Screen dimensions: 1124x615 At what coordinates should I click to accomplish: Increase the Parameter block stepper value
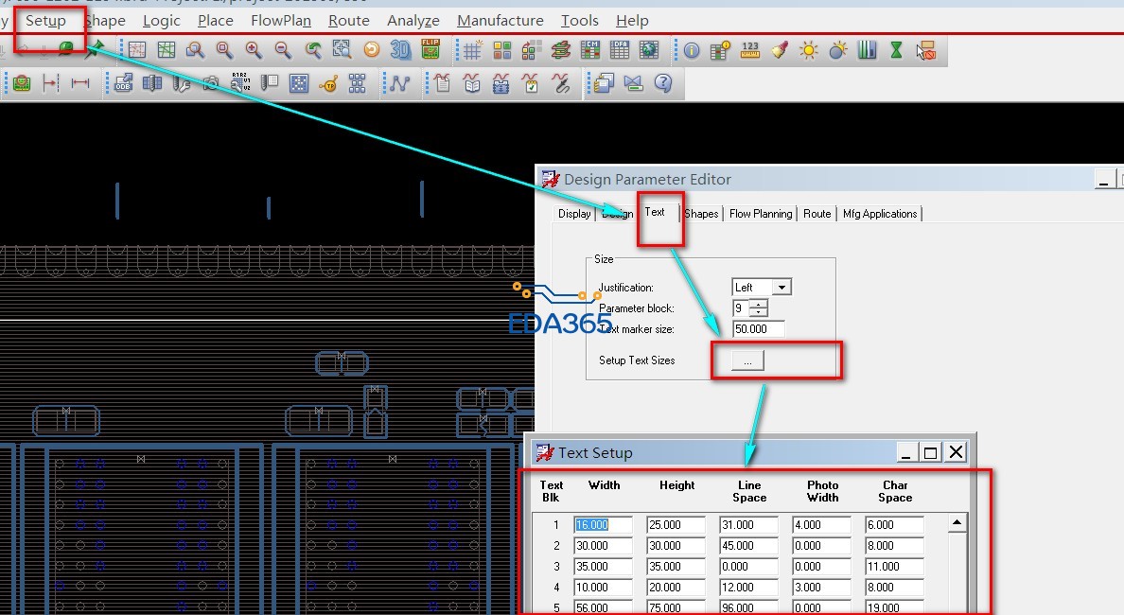coord(759,304)
